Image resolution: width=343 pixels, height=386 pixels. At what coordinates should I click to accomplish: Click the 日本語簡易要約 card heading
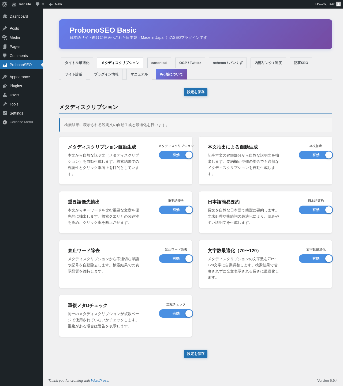(223, 202)
